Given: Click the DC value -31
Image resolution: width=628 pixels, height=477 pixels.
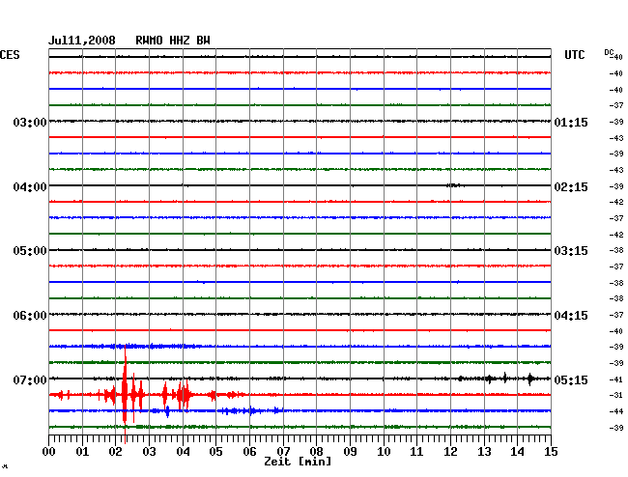Looking at the screenshot, I should click(616, 395).
